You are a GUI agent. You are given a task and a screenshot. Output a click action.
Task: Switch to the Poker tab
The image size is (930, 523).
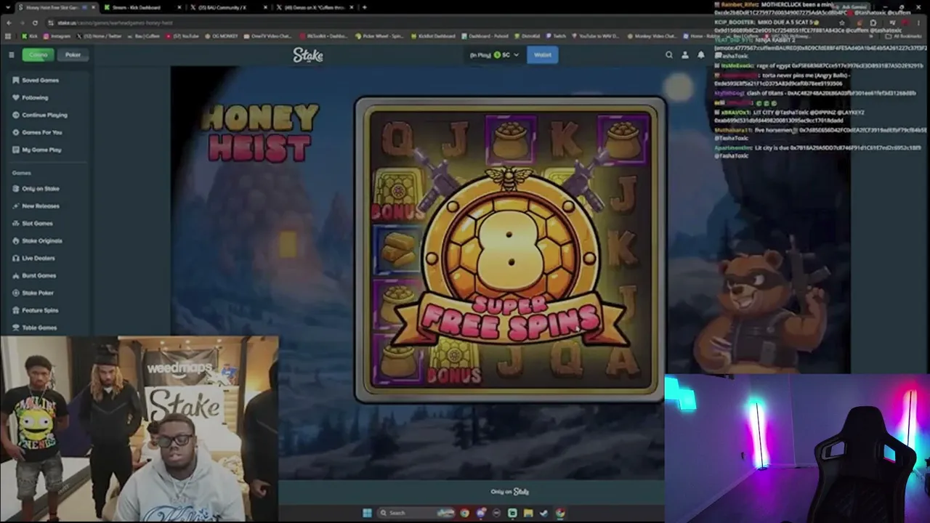pyautogui.click(x=73, y=54)
